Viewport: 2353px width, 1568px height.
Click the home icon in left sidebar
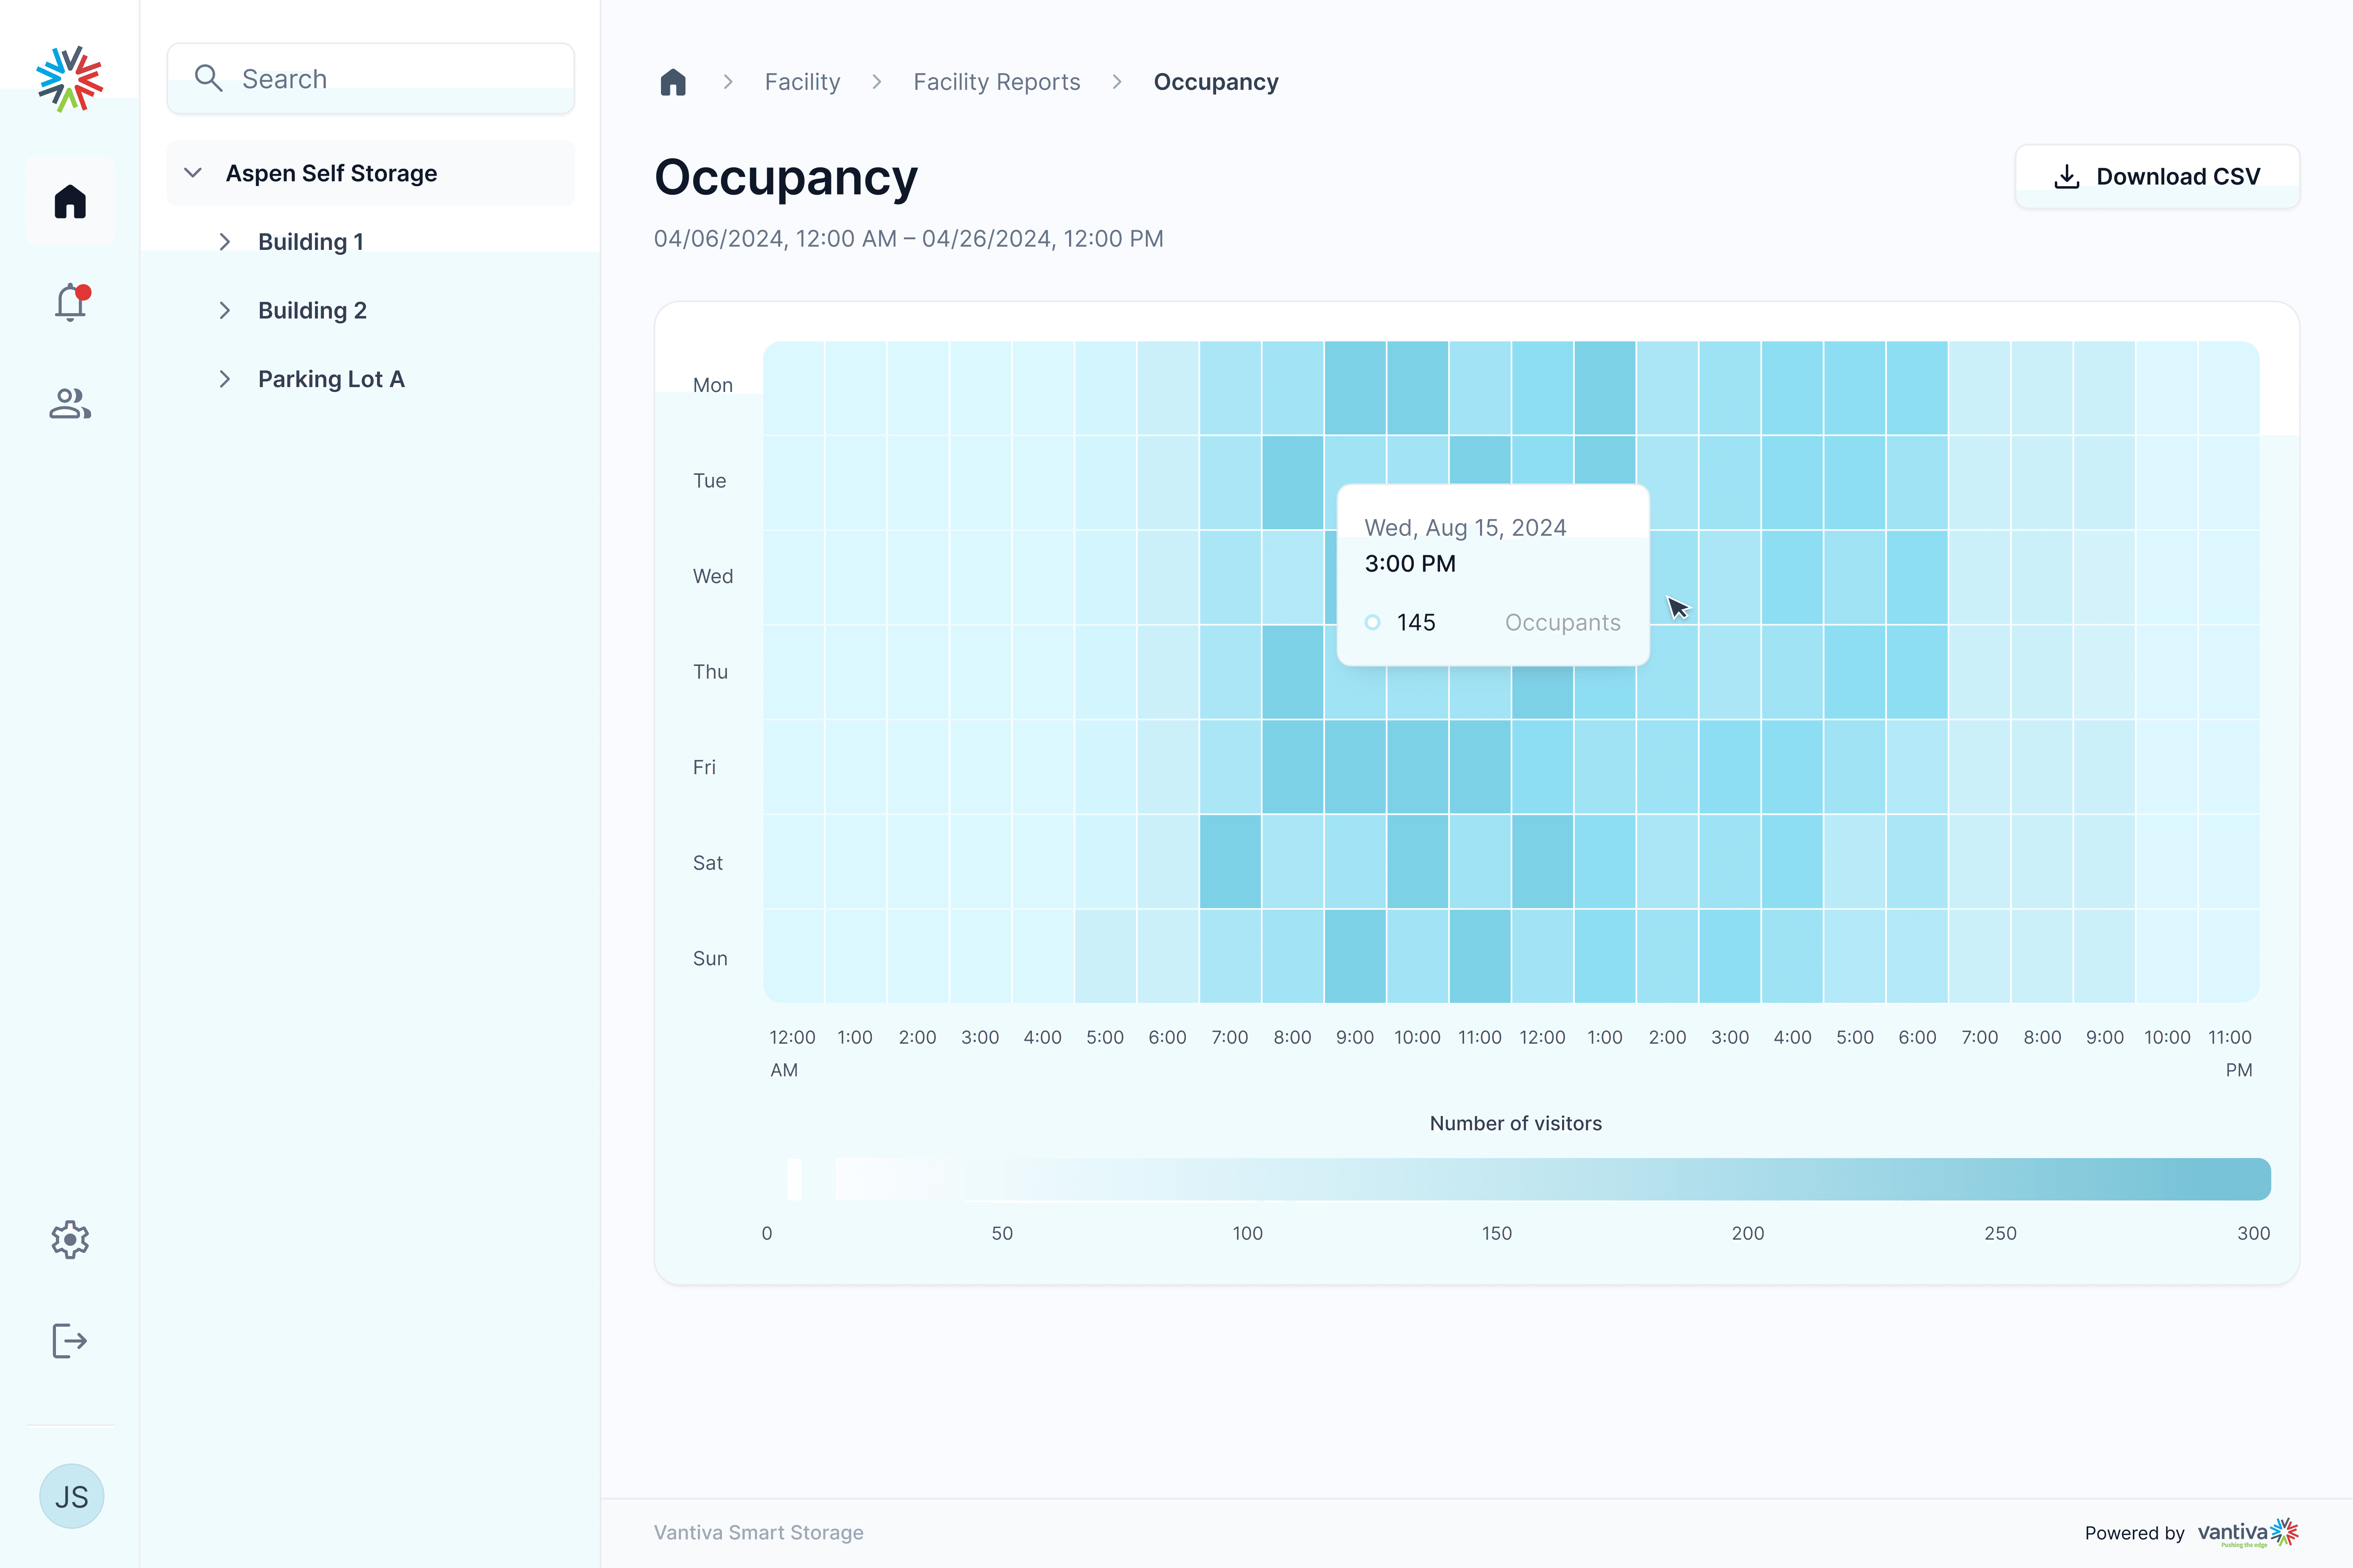point(70,201)
